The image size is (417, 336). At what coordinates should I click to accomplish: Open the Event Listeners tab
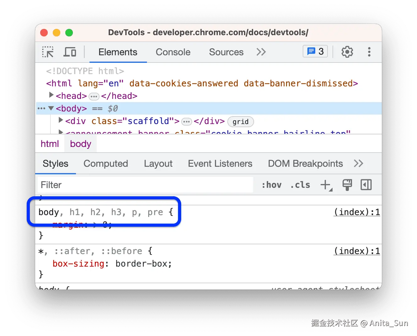coord(220,164)
